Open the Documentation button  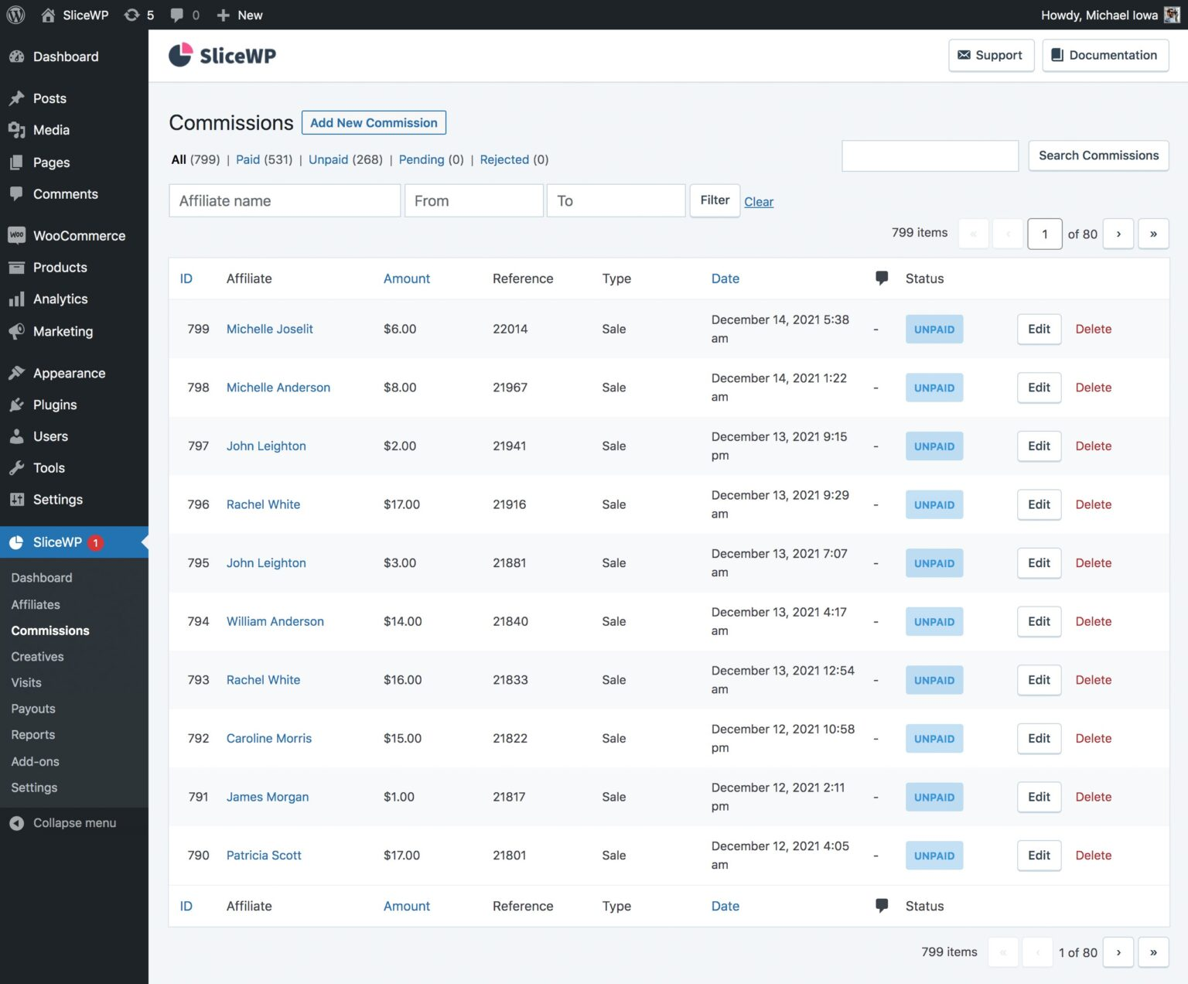tap(1104, 55)
